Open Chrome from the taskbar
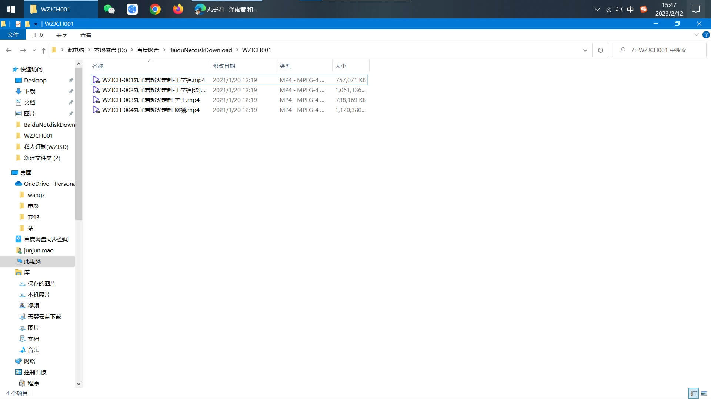Screen dimensions: 711x399 (x=155, y=9)
